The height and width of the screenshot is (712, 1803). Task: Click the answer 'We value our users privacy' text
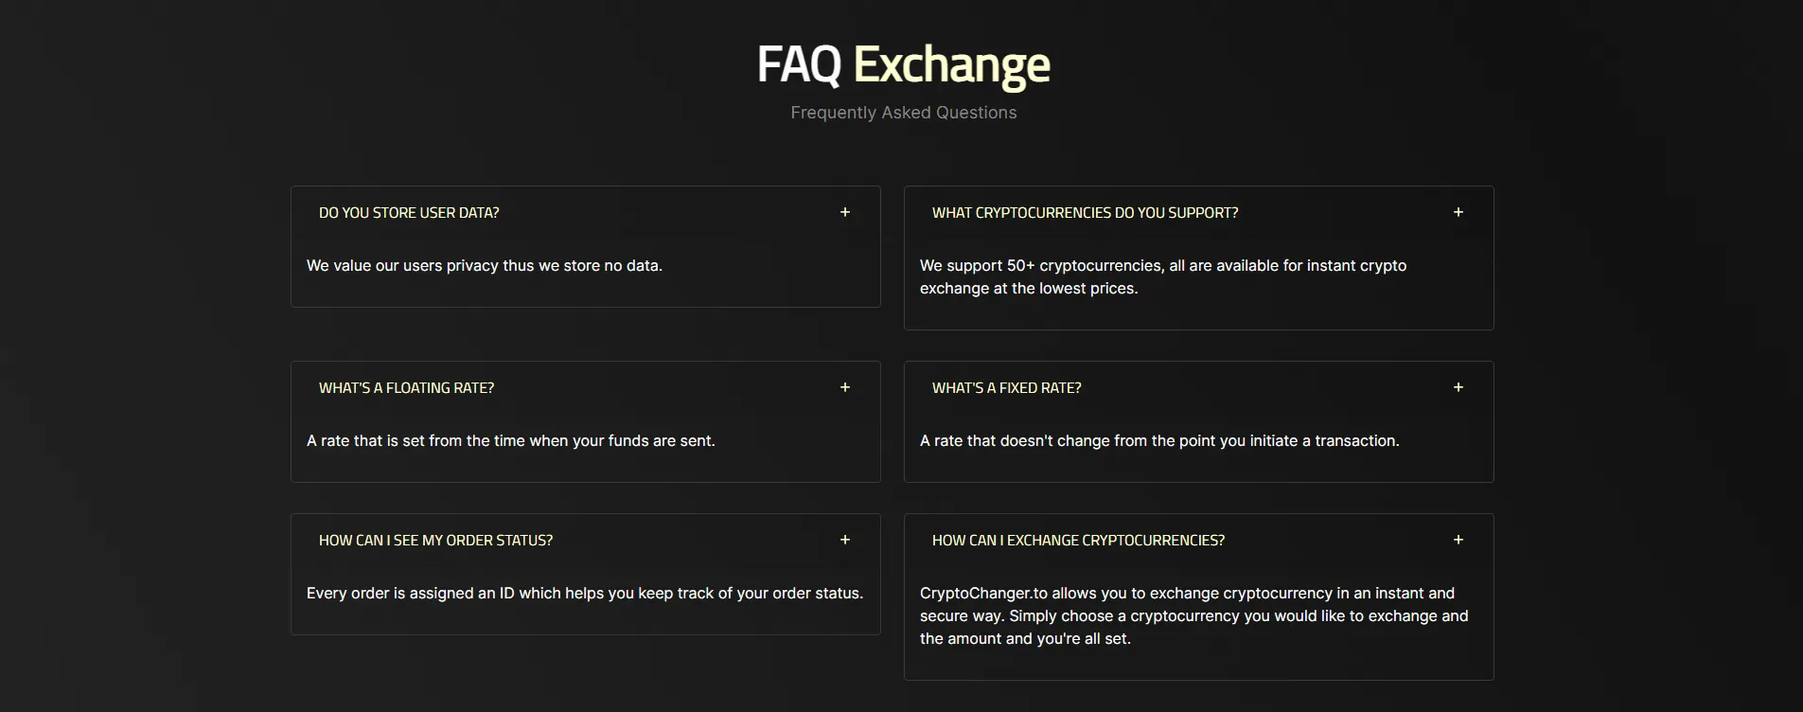click(x=485, y=266)
